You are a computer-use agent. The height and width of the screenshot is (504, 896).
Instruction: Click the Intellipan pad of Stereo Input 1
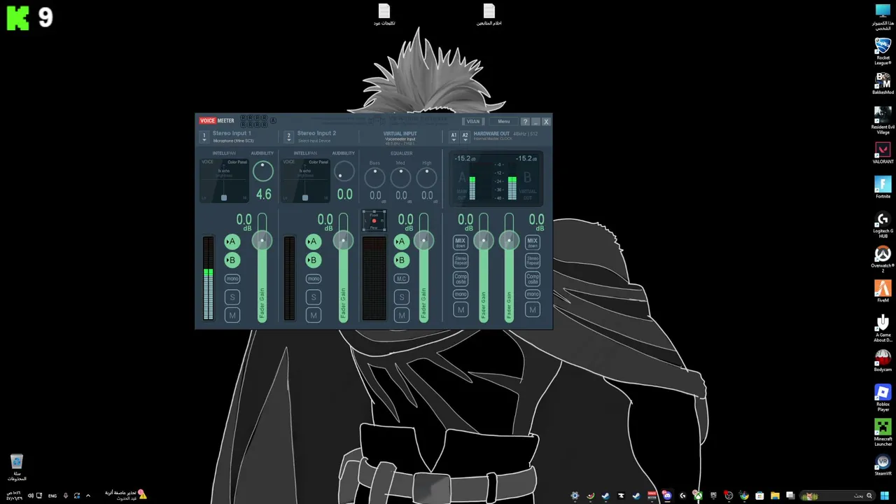click(224, 181)
